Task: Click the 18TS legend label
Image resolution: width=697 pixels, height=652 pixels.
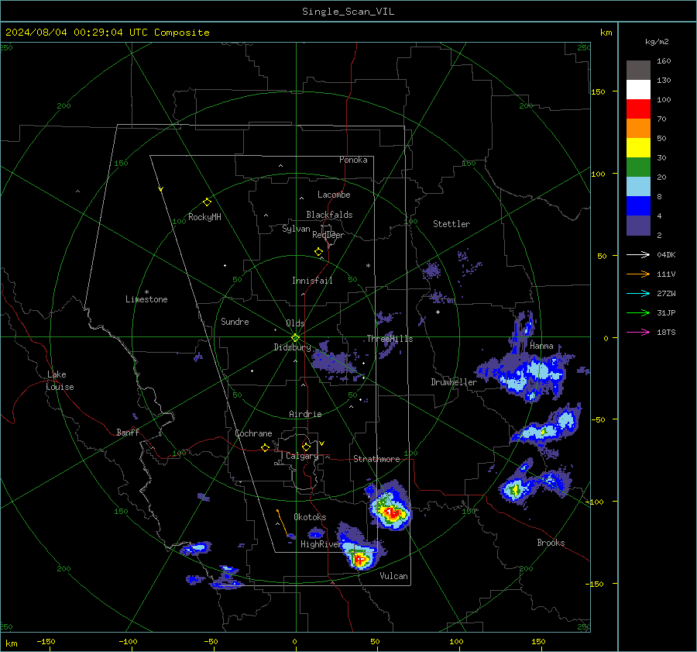Action: 666,333
